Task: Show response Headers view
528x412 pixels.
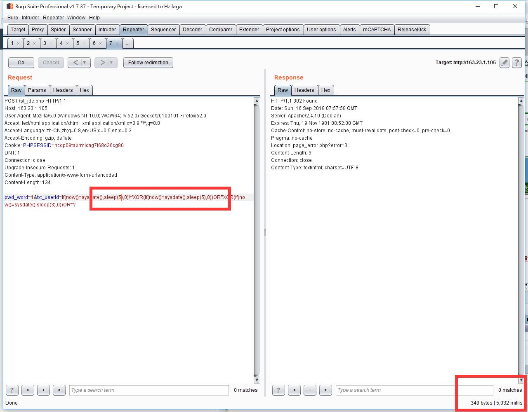Action: (304, 90)
